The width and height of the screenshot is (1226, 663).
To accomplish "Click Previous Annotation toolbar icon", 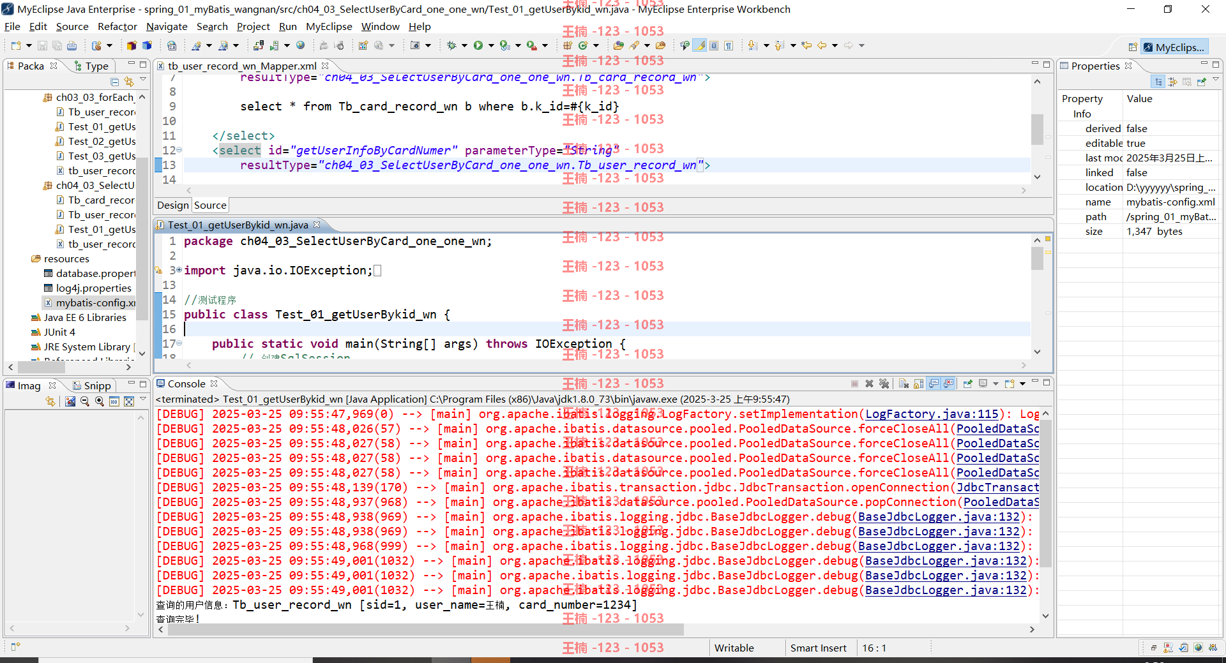I will (780, 46).
